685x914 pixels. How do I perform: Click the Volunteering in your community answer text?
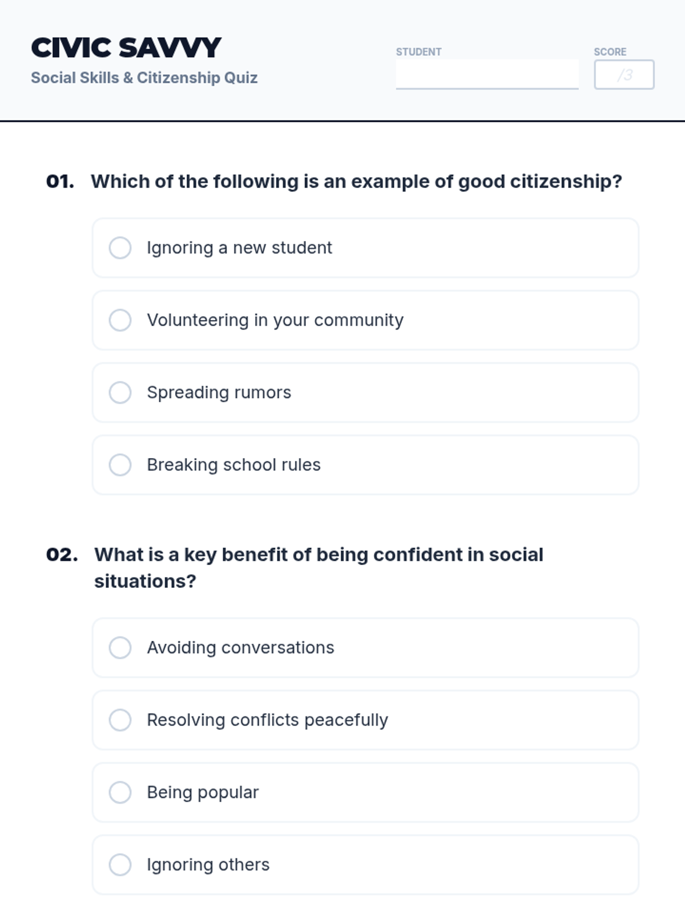(x=275, y=320)
